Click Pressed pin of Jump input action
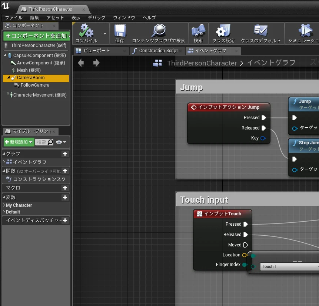This screenshot has height=306, width=319. click(264, 118)
